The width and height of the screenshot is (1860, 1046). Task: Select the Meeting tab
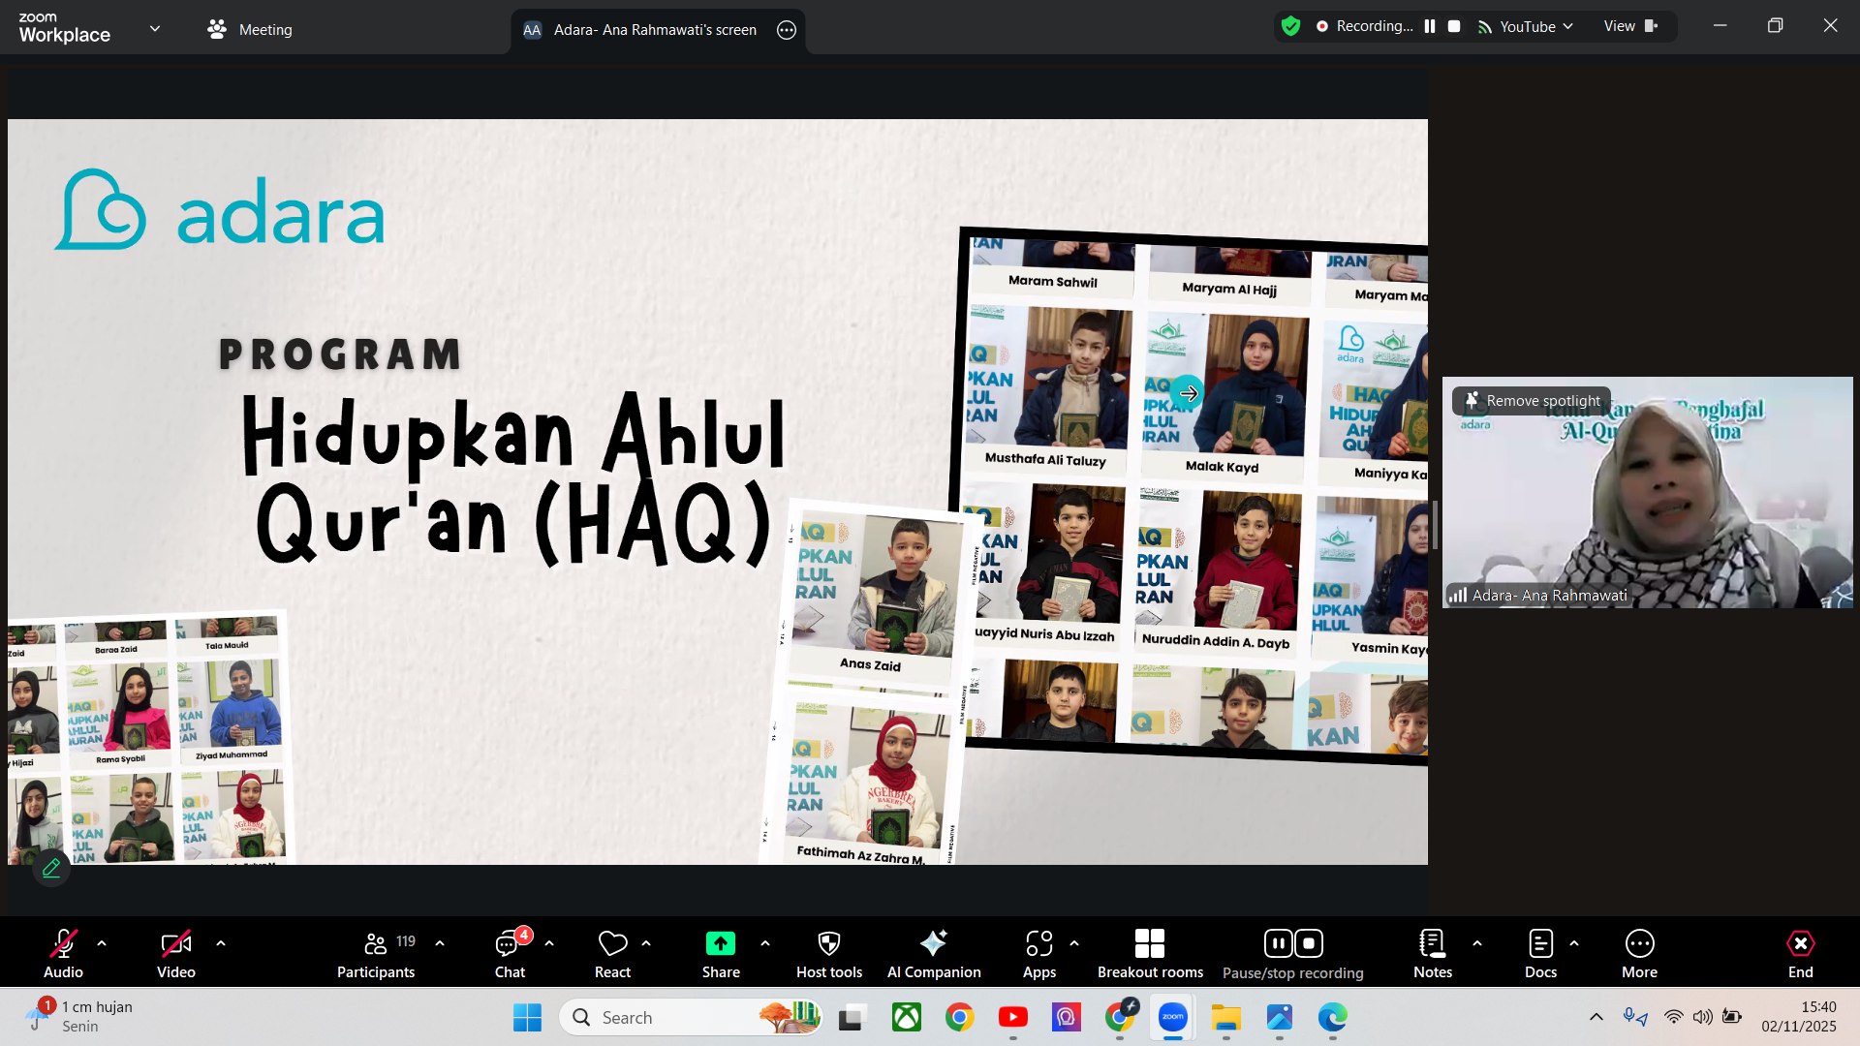tap(250, 29)
